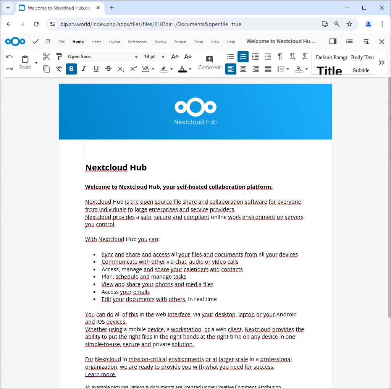Screen dimensions: 391x389
Task: Select the Clone Formatting paintbrush
Action: tap(59, 57)
